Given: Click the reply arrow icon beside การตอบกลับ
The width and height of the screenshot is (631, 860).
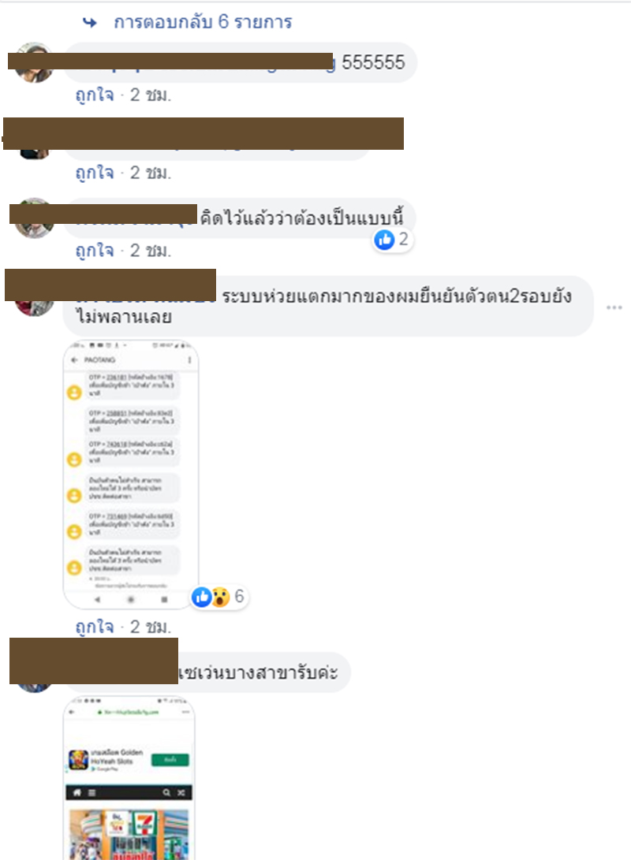Looking at the screenshot, I should point(90,23).
